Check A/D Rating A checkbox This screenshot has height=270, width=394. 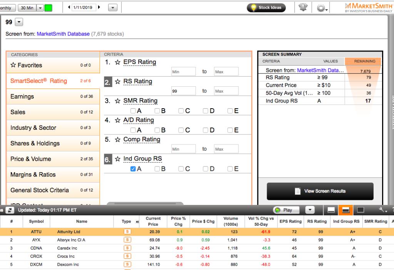(133, 130)
